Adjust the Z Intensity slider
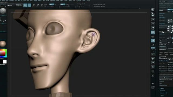The width and height of the screenshot is (173, 97). point(68,6)
